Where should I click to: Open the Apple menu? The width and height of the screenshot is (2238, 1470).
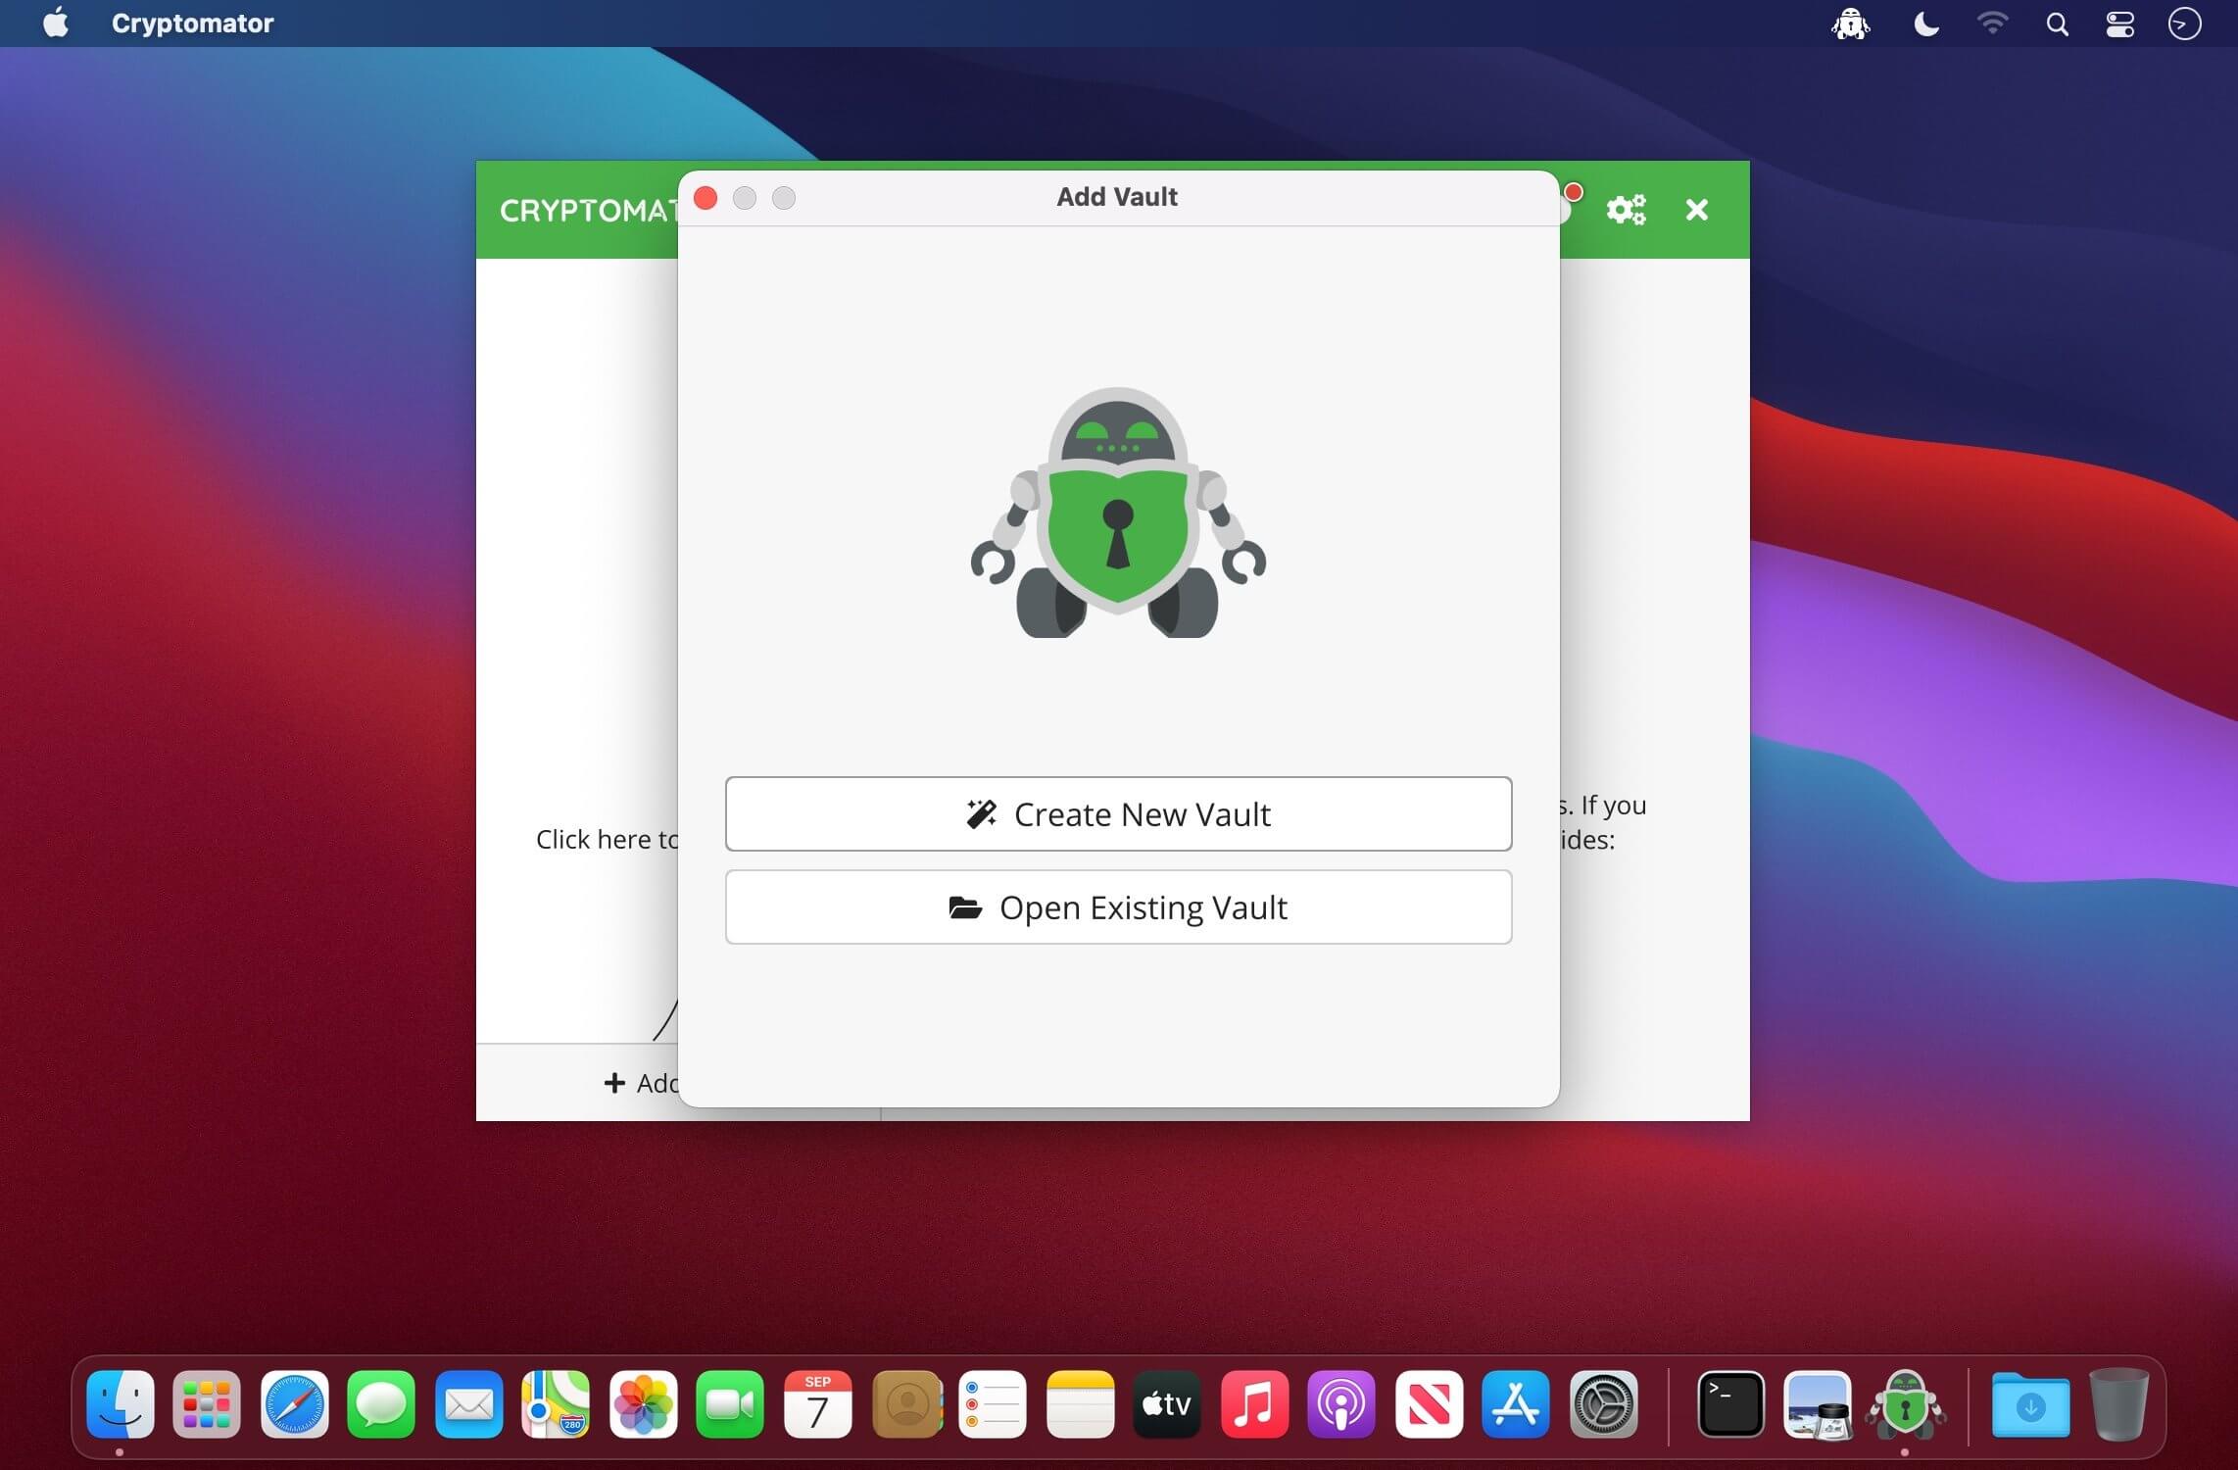tap(56, 23)
